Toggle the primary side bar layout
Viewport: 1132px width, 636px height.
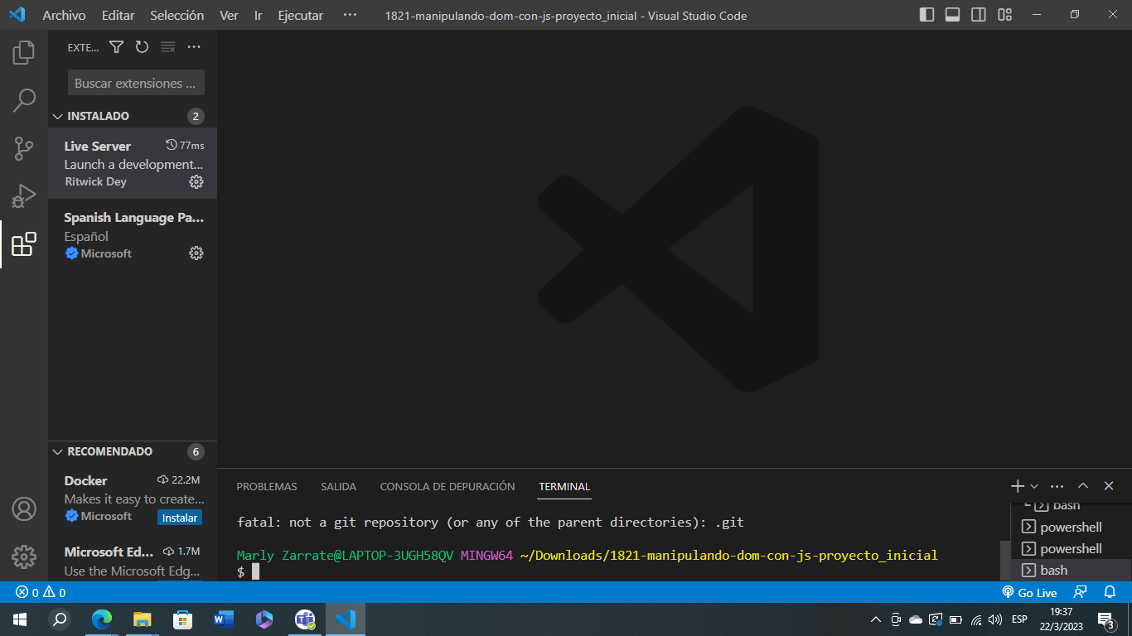click(927, 15)
